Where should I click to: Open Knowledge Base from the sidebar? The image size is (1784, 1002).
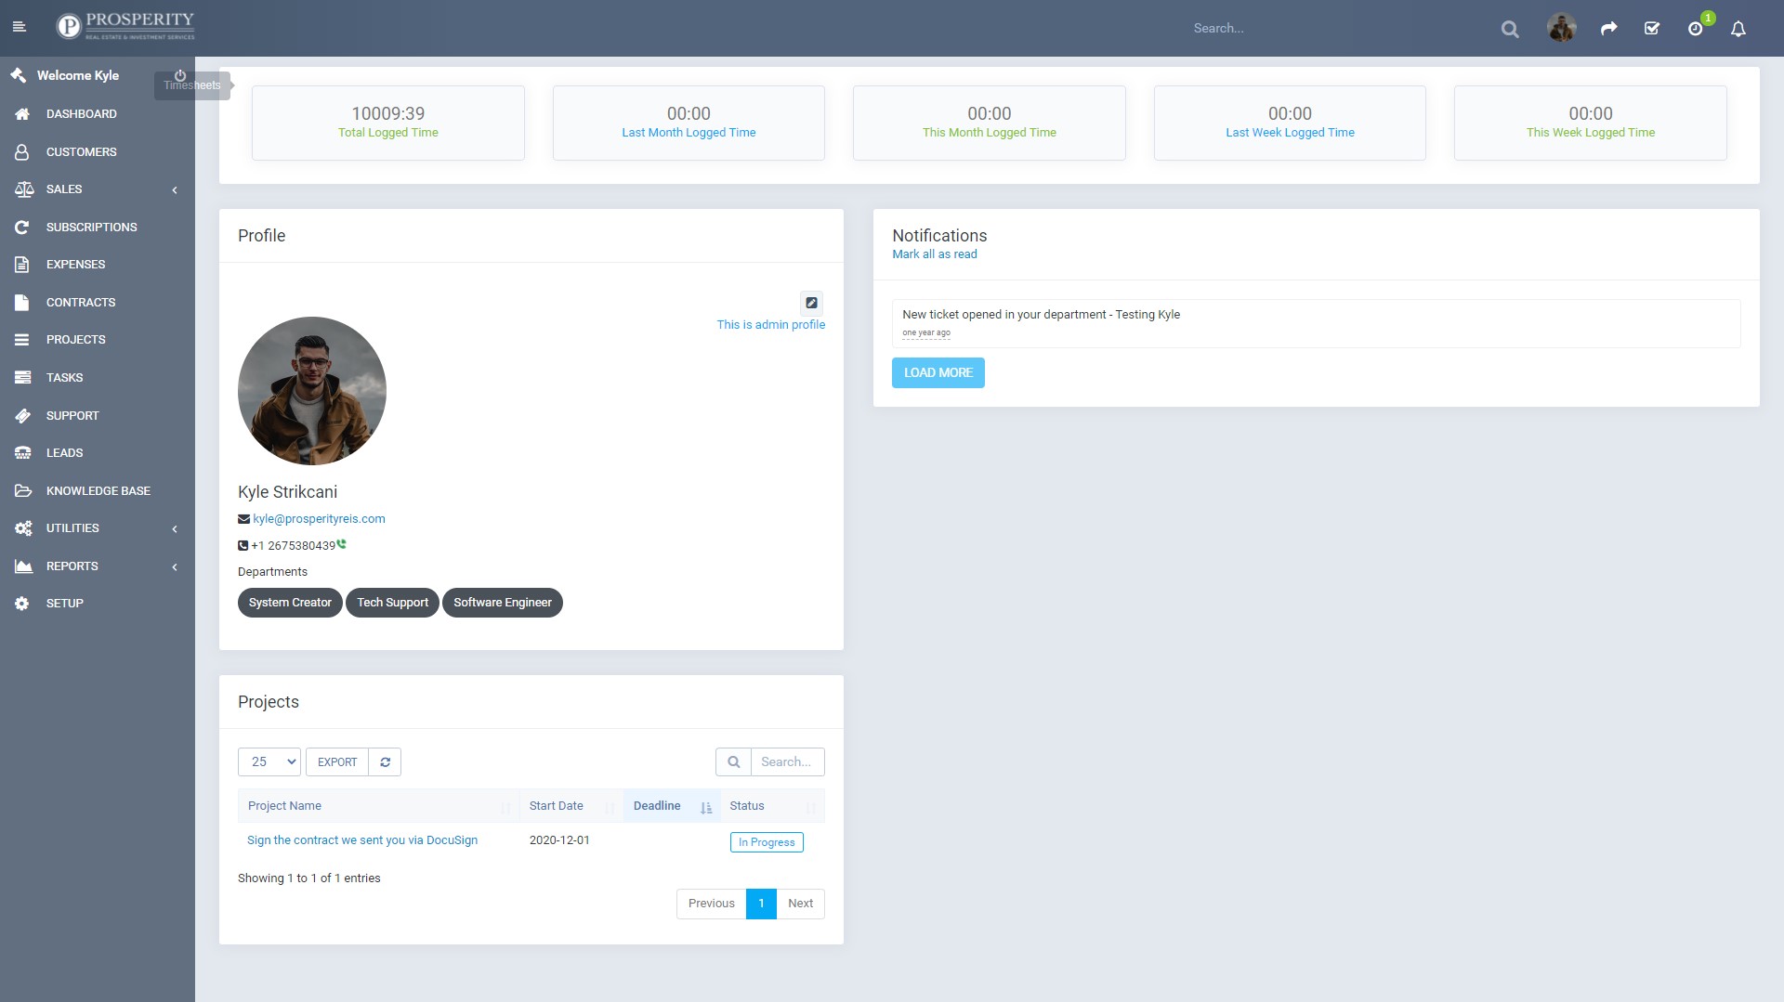pyautogui.click(x=98, y=490)
